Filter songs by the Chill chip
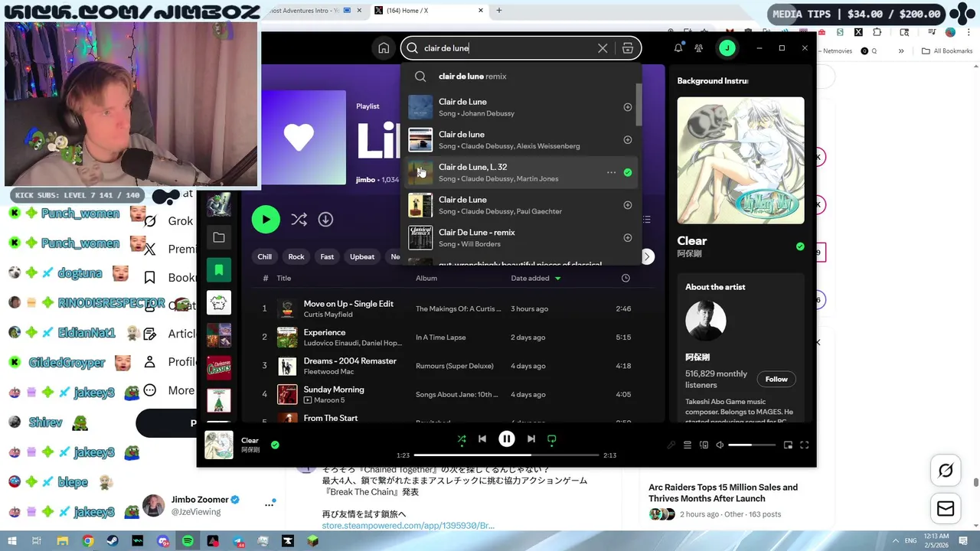Screen dimensions: 980x551 (264, 257)
